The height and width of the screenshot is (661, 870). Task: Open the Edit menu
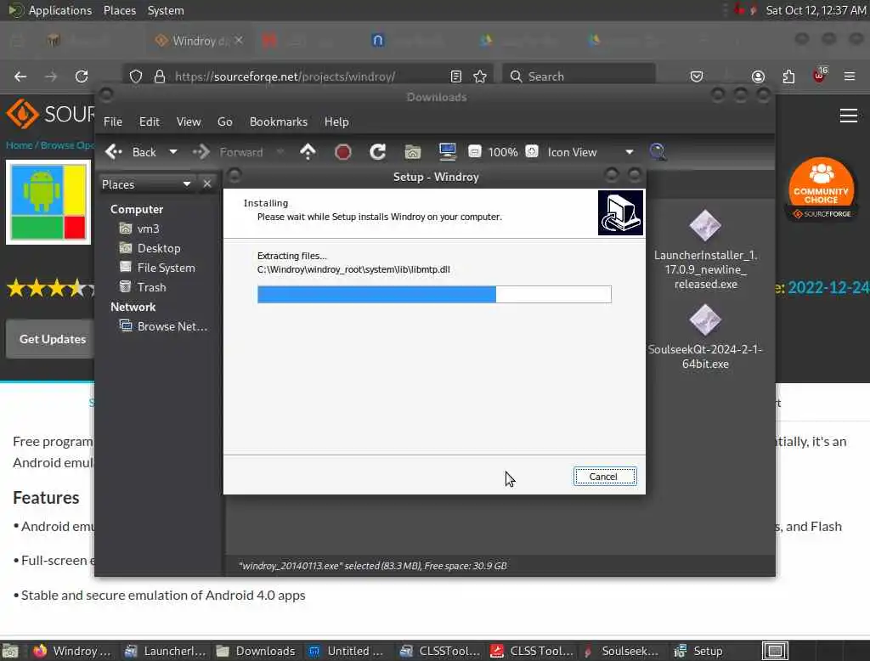150,121
